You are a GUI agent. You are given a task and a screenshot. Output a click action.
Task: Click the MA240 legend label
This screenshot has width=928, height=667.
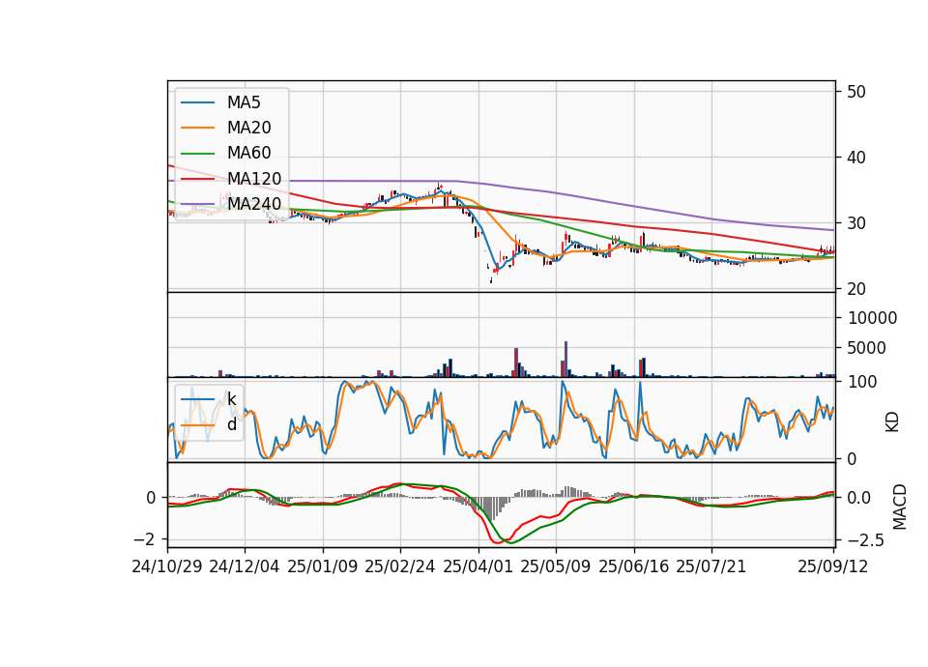tap(254, 204)
